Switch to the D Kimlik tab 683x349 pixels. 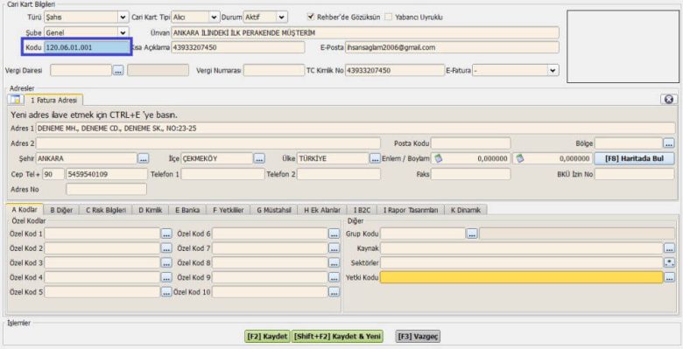pyautogui.click(x=151, y=210)
